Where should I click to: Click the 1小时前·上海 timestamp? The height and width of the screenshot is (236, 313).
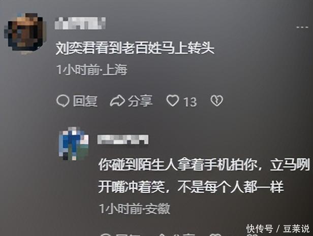click(x=92, y=70)
